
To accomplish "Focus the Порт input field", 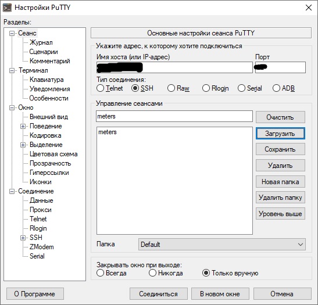I will (280, 67).
